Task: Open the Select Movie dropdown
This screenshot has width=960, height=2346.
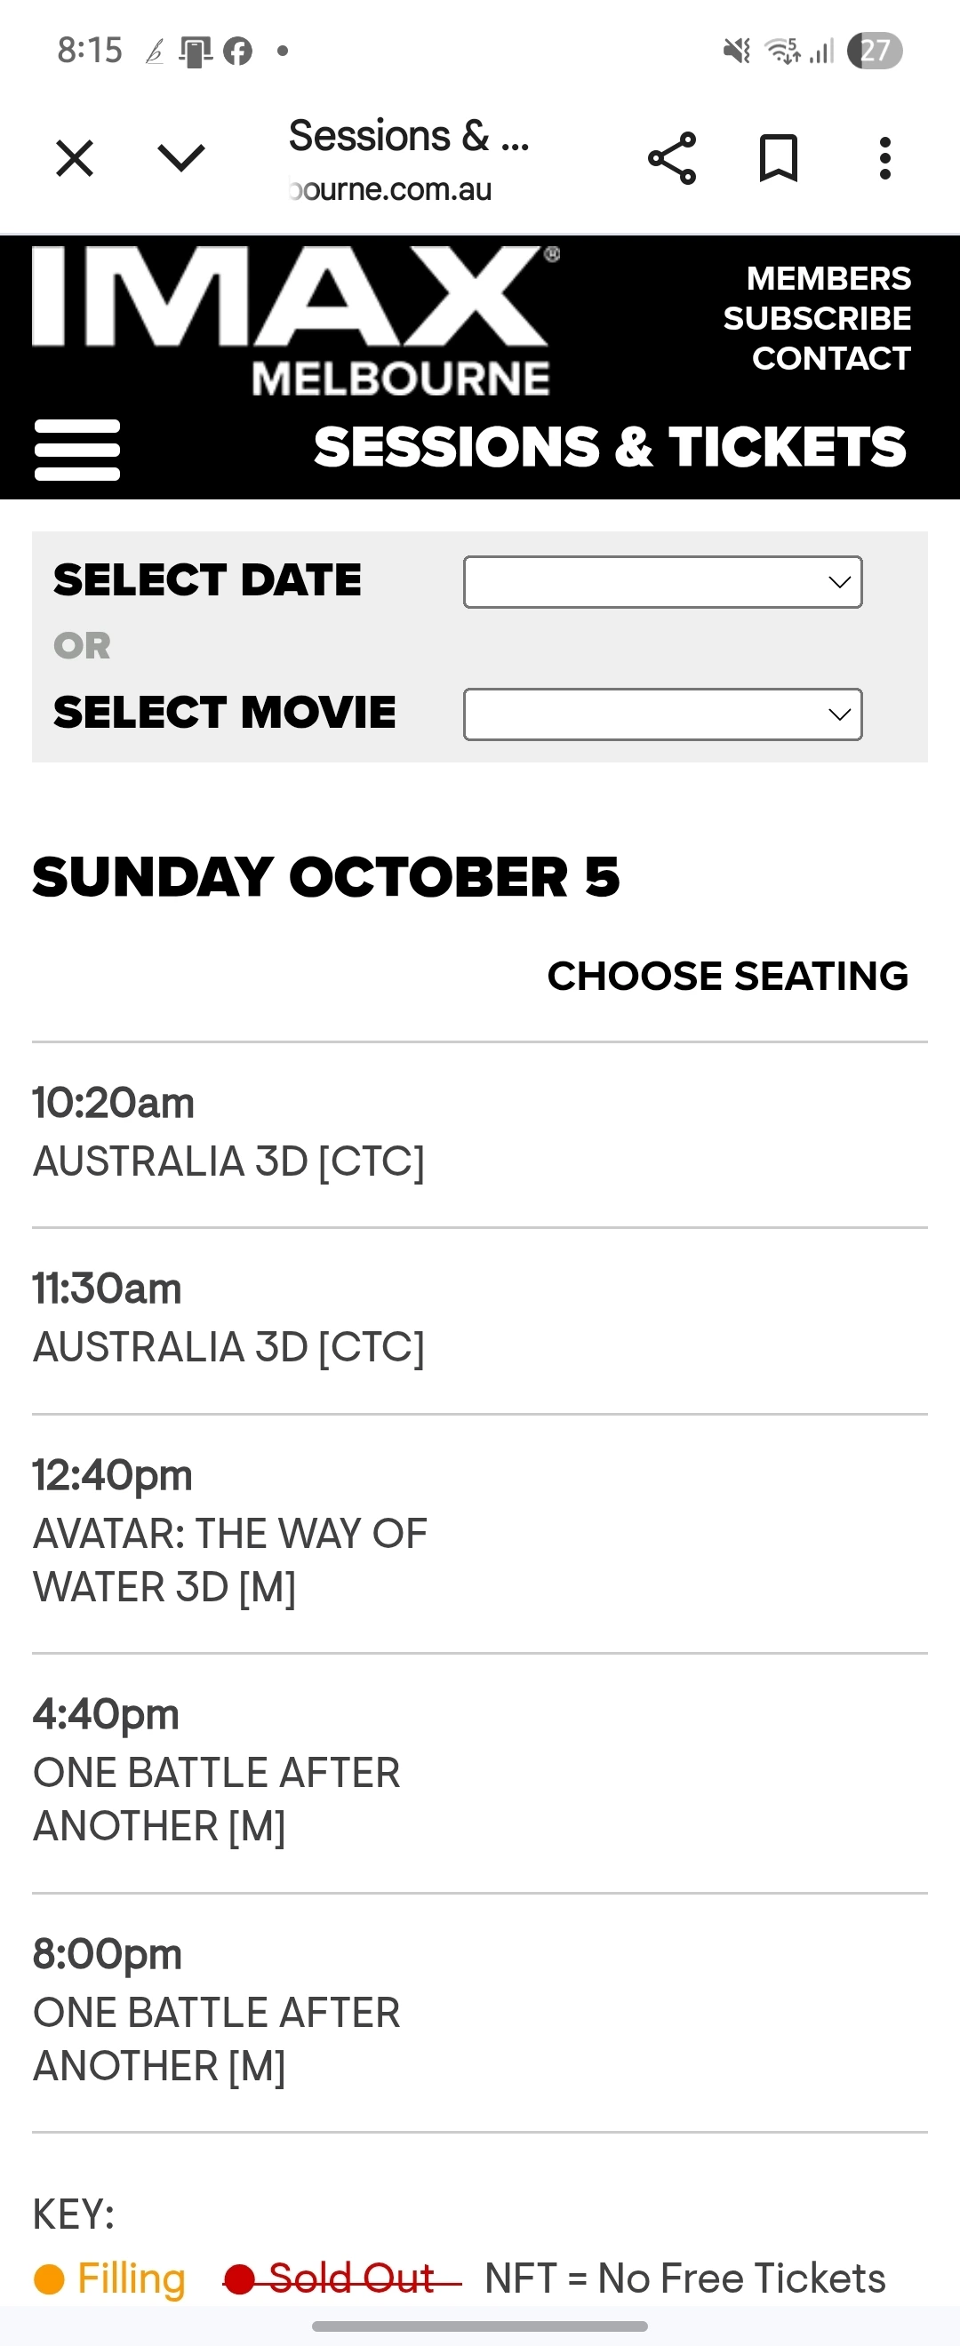Action: coord(662,714)
